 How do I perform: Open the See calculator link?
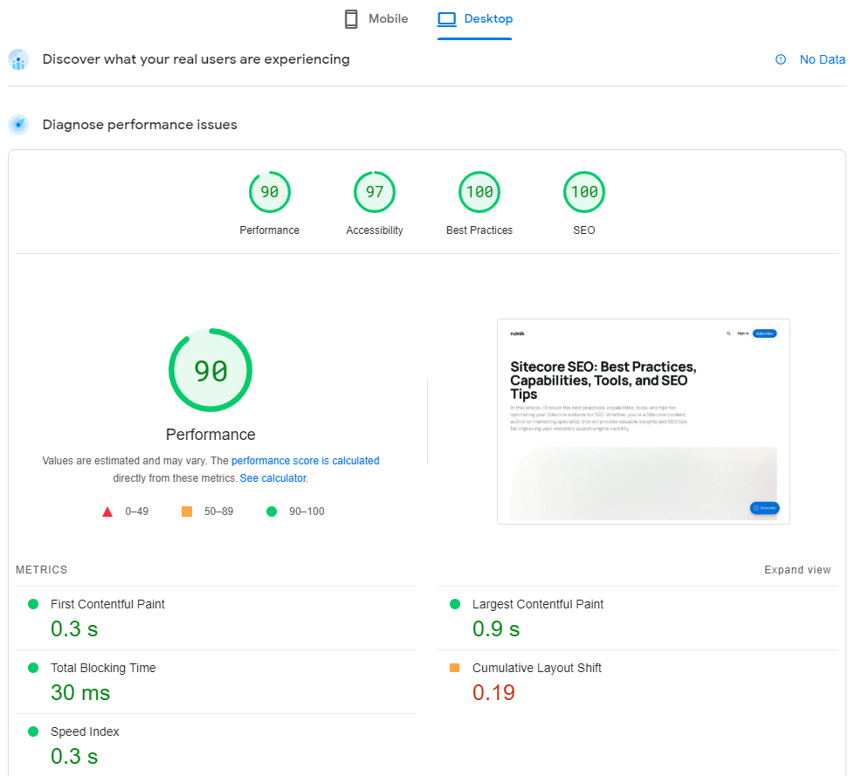(272, 478)
